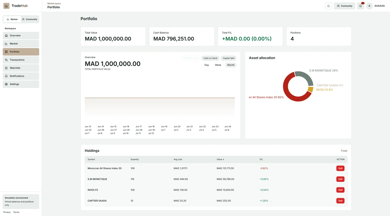Select the Week chart range

218,65
